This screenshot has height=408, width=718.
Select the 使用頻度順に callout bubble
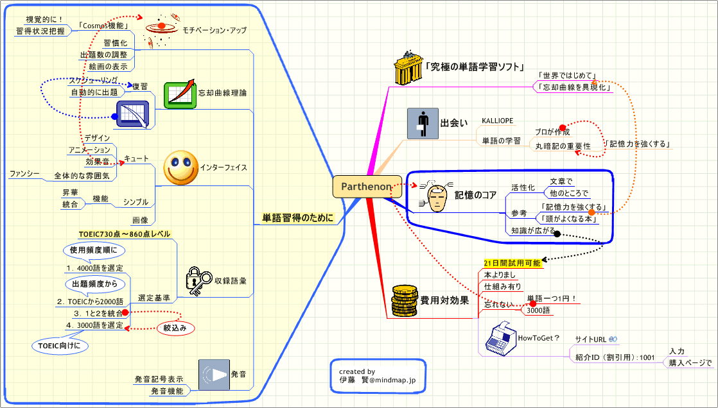point(94,250)
